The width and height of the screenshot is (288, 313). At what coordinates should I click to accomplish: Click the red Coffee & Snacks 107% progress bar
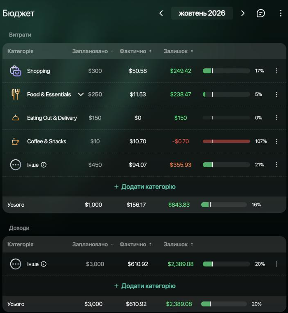[226, 141]
